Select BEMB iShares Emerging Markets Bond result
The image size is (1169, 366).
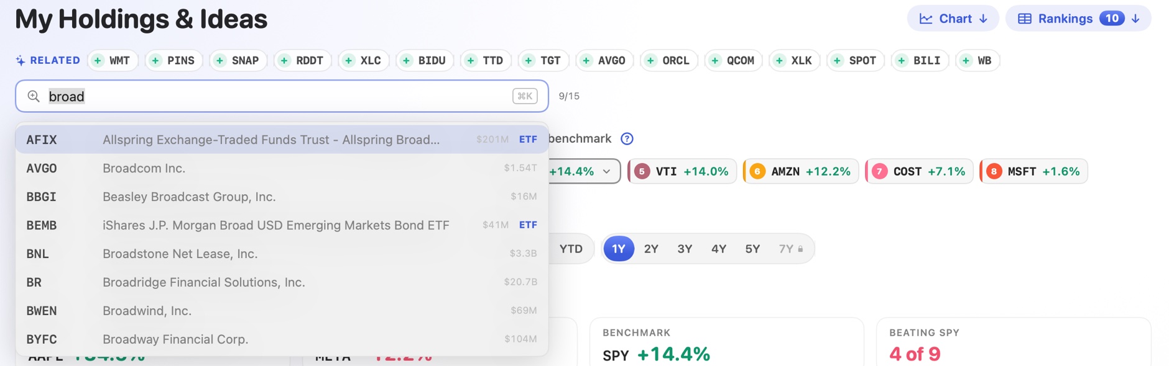click(282, 225)
